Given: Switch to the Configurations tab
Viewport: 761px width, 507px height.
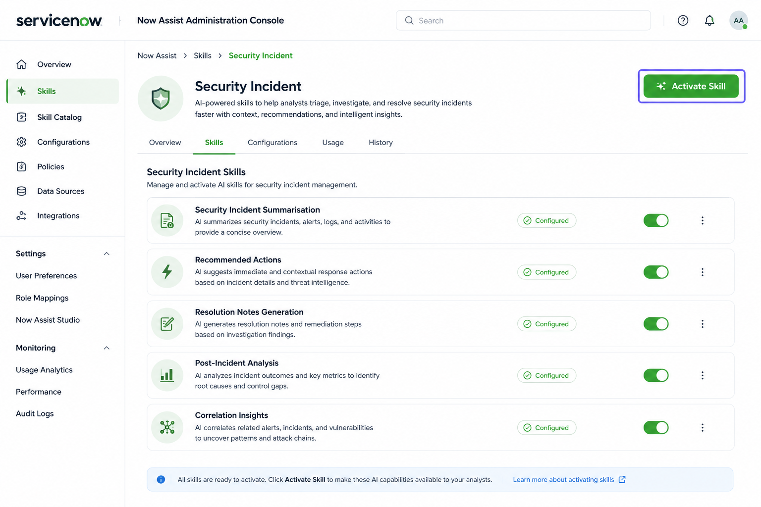Looking at the screenshot, I should (272, 143).
